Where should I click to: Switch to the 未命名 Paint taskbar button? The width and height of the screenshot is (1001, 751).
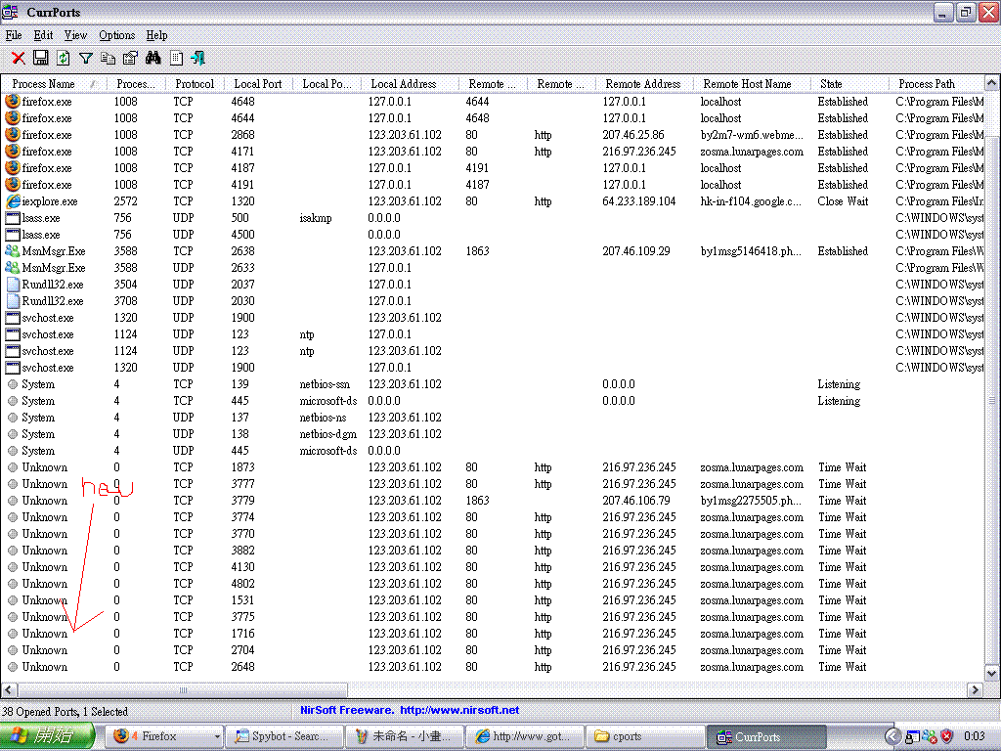coord(406,736)
